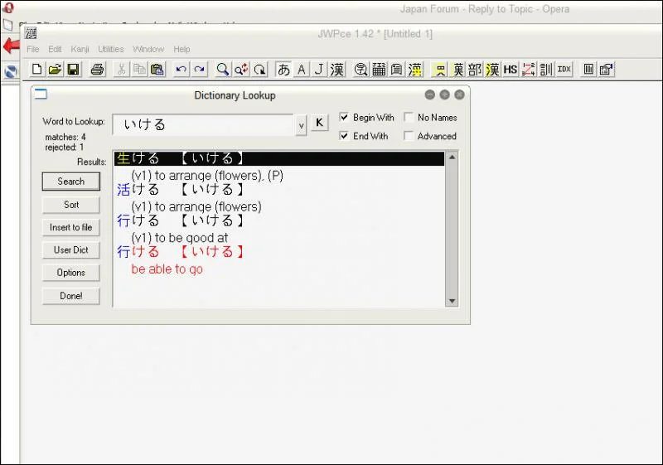Click the Replace toolbar icon
The height and width of the screenshot is (465, 663).
tap(241, 69)
